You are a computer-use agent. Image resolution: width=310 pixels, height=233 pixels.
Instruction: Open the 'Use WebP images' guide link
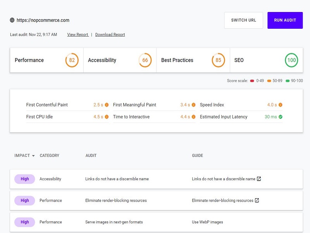pyautogui.click(x=207, y=222)
